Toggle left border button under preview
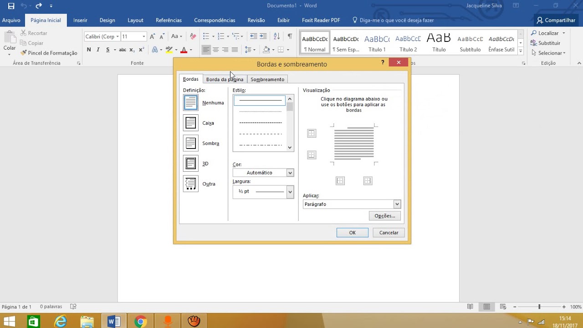 pos(340,181)
